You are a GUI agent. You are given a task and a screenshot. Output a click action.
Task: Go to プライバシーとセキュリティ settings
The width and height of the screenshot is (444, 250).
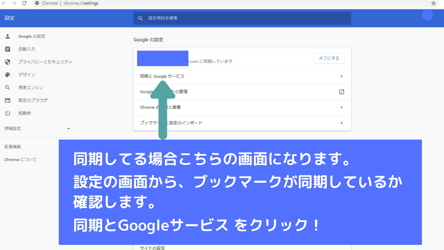[45, 62]
